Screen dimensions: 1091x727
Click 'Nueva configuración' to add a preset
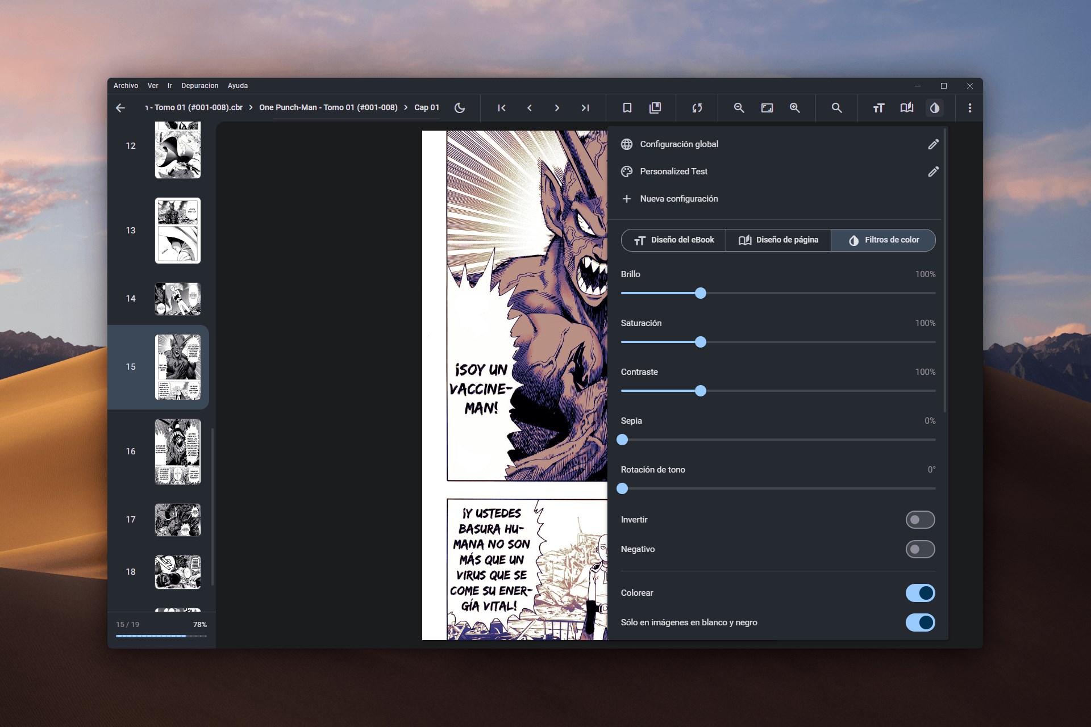click(x=680, y=198)
